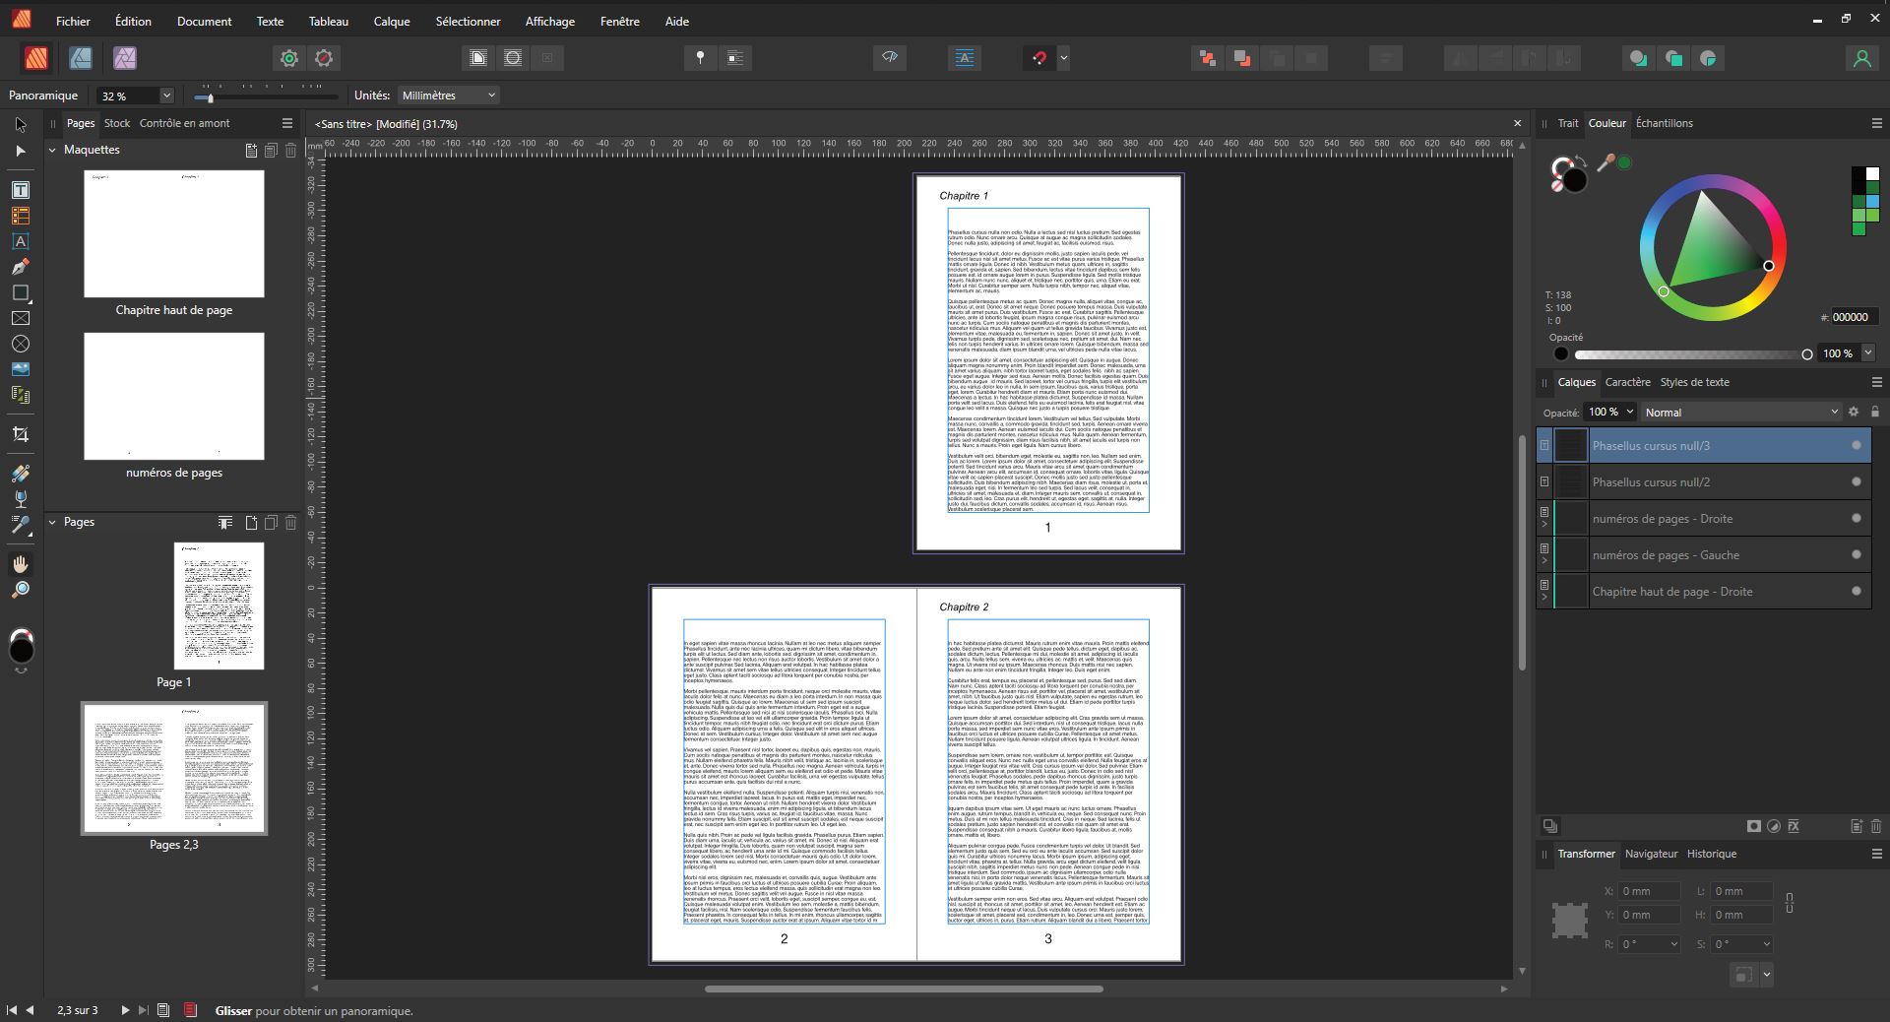This screenshot has height=1022, width=1890.
Task: Select the Pages 2,3 thumbnail
Action: tap(174, 768)
